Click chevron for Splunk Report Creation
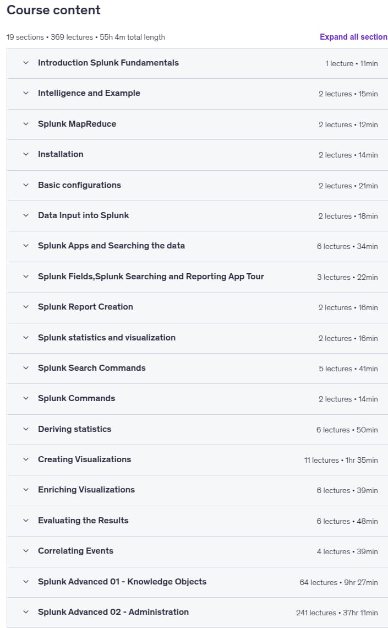This screenshot has height=628, width=388. point(26,307)
